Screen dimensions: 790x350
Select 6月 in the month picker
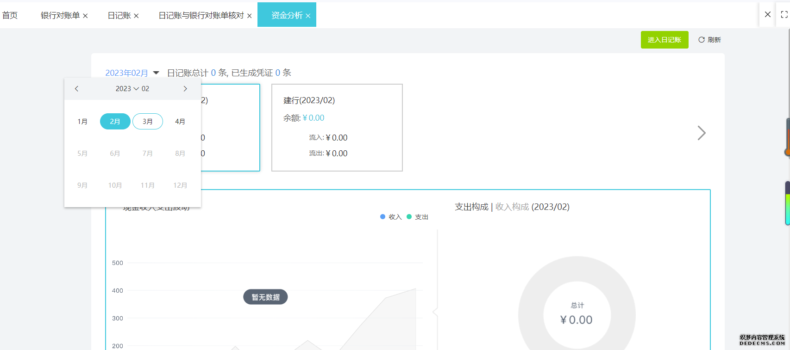click(115, 153)
